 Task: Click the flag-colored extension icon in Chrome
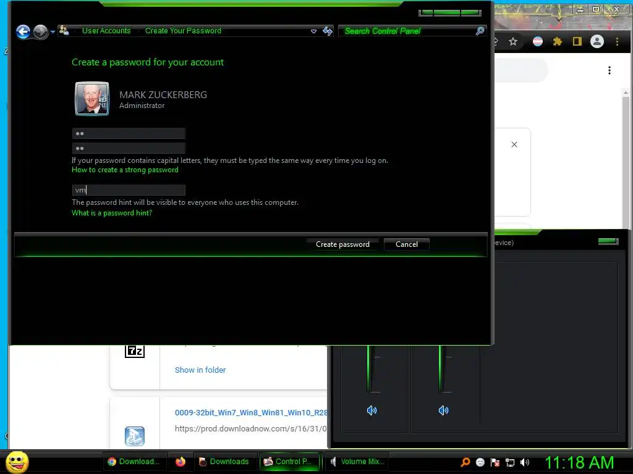coord(538,41)
